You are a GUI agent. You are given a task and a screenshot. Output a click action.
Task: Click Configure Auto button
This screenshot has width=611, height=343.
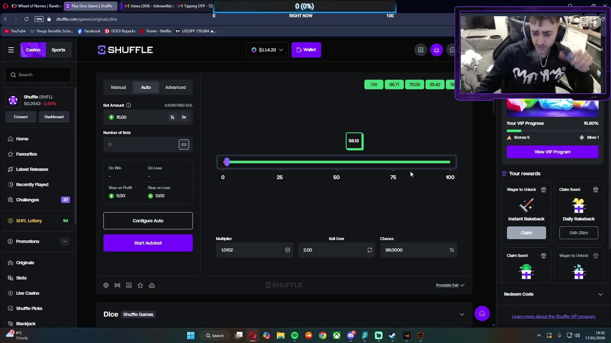[x=148, y=221]
